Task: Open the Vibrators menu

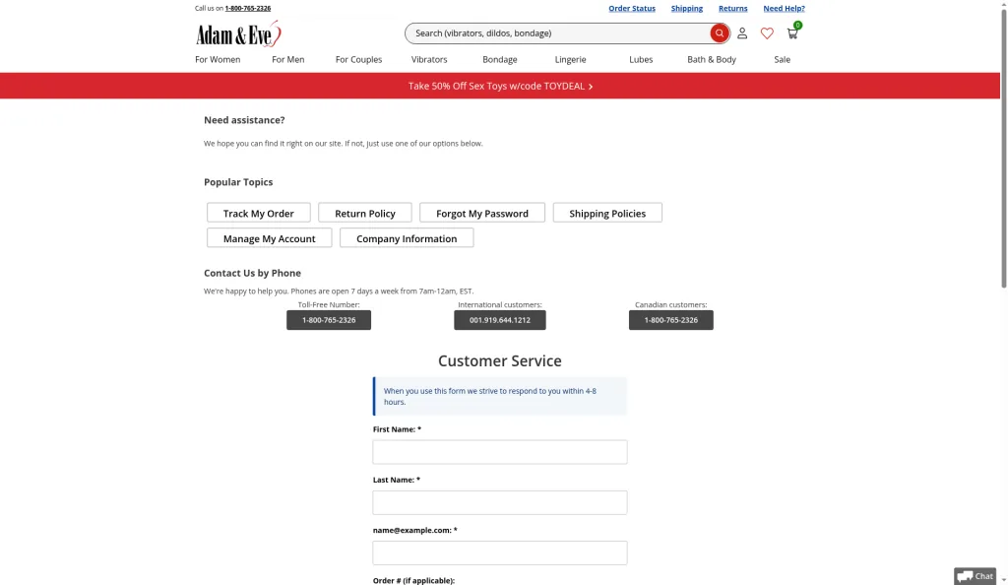Action: pos(429,59)
